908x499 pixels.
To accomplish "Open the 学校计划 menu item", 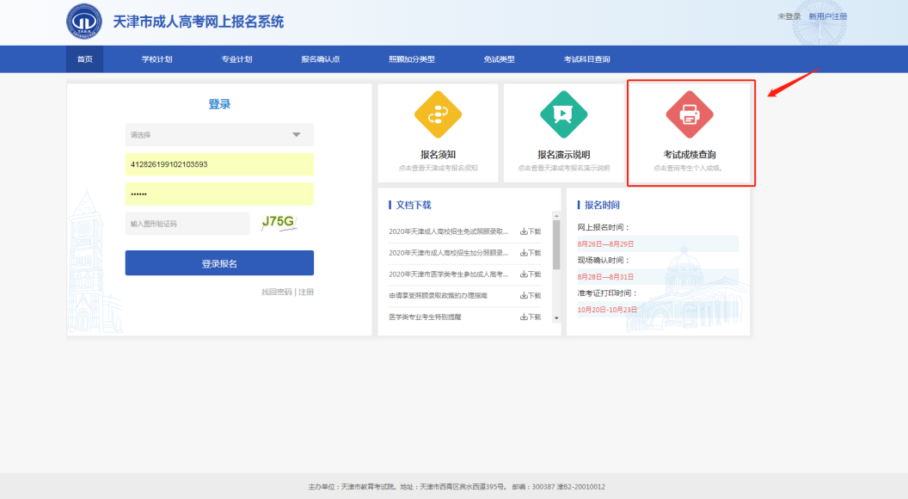I will pyautogui.click(x=156, y=59).
